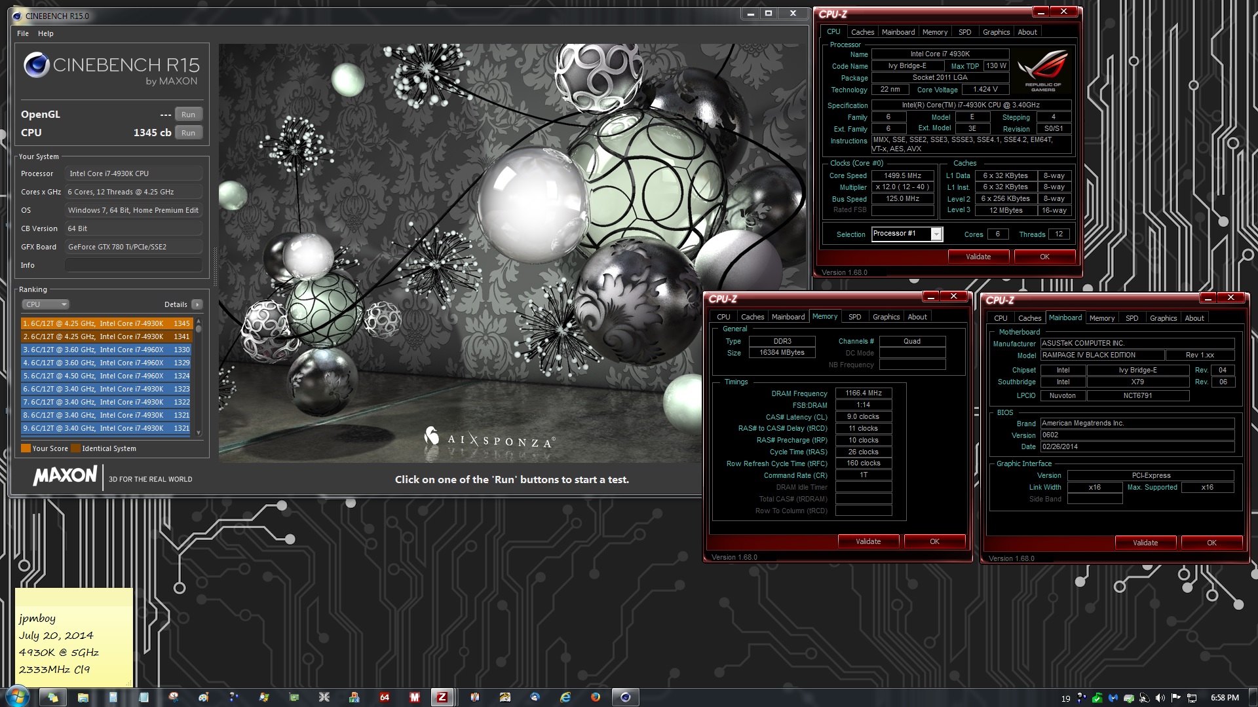Click OK in the Memory CPU-Z window
This screenshot has height=707, width=1258.
pos(934,541)
